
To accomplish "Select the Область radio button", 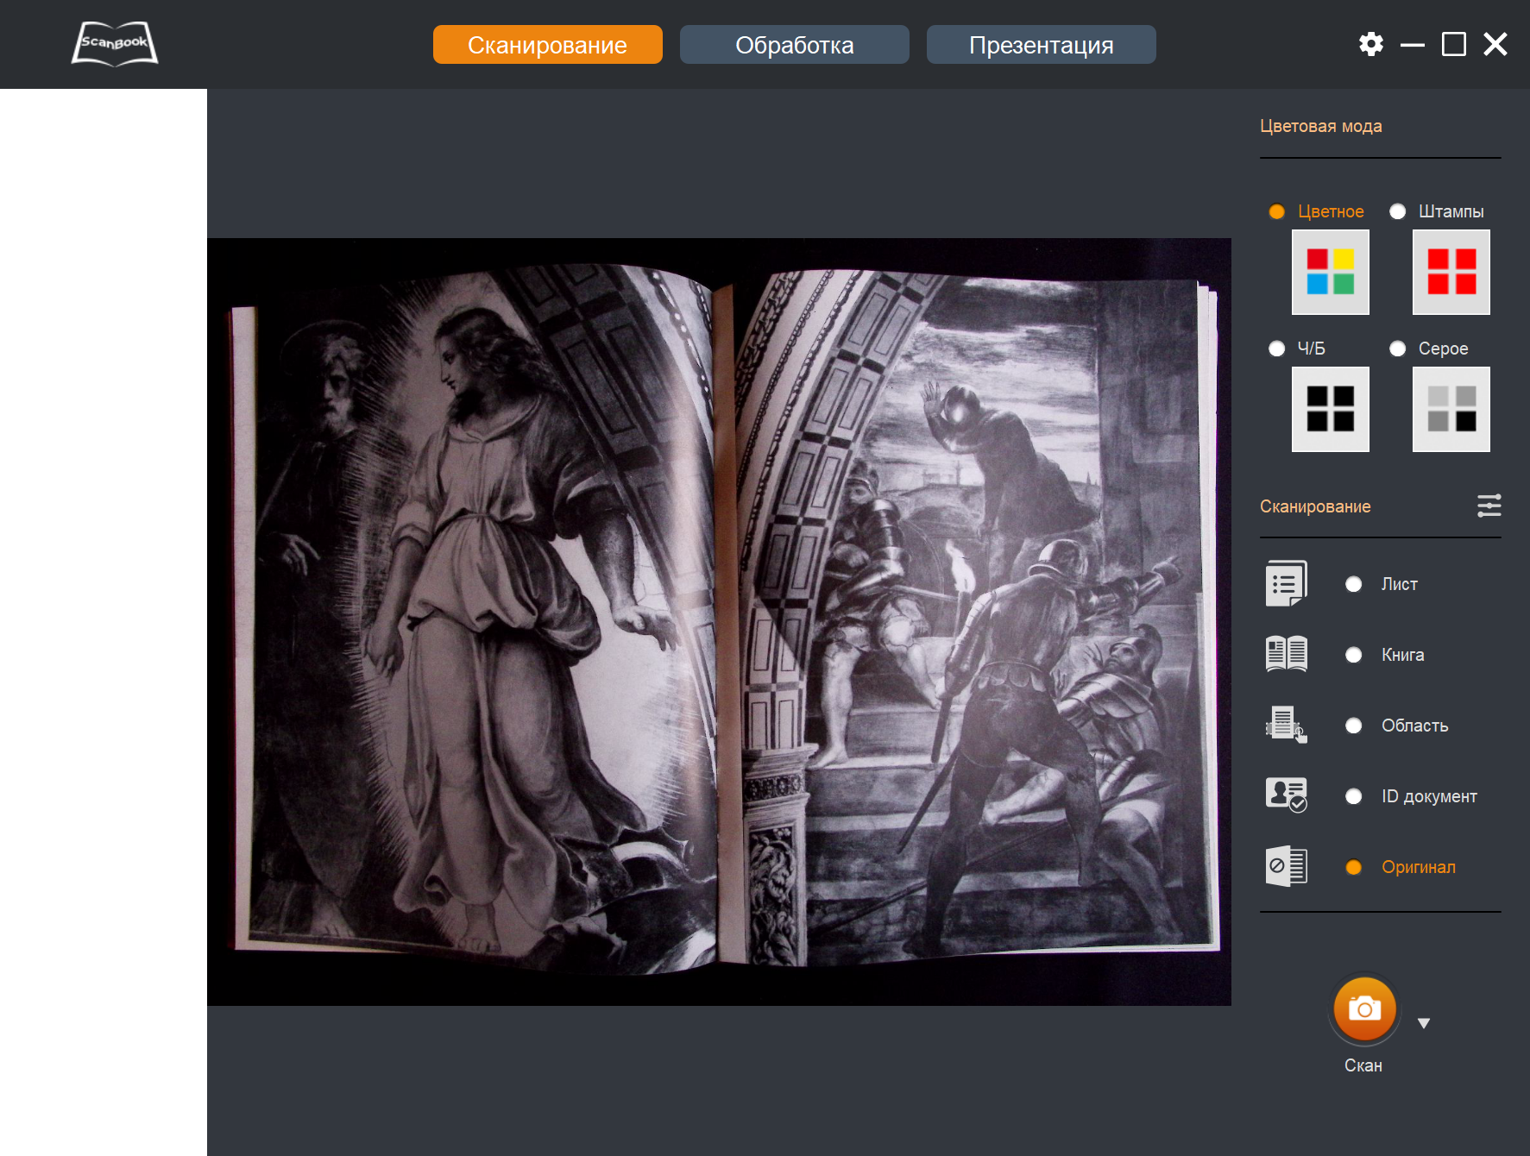I will point(1354,726).
